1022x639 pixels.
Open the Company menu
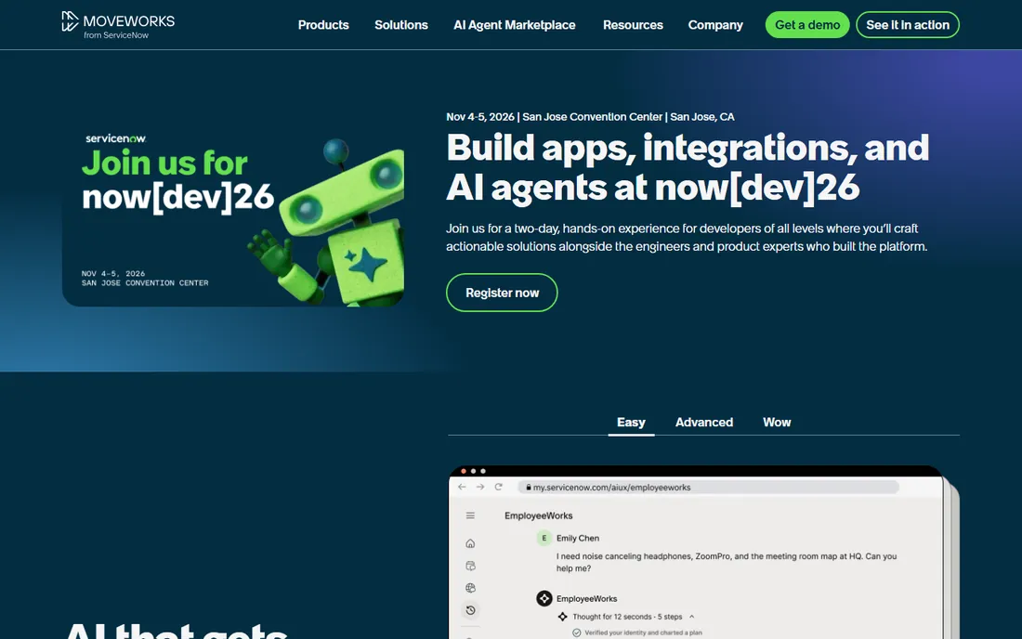(x=715, y=25)
